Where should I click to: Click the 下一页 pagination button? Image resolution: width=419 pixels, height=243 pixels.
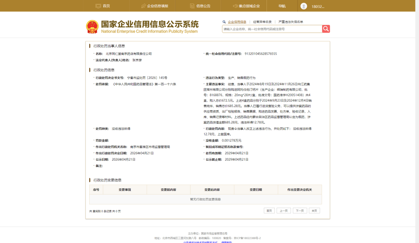tap(300, 211)
